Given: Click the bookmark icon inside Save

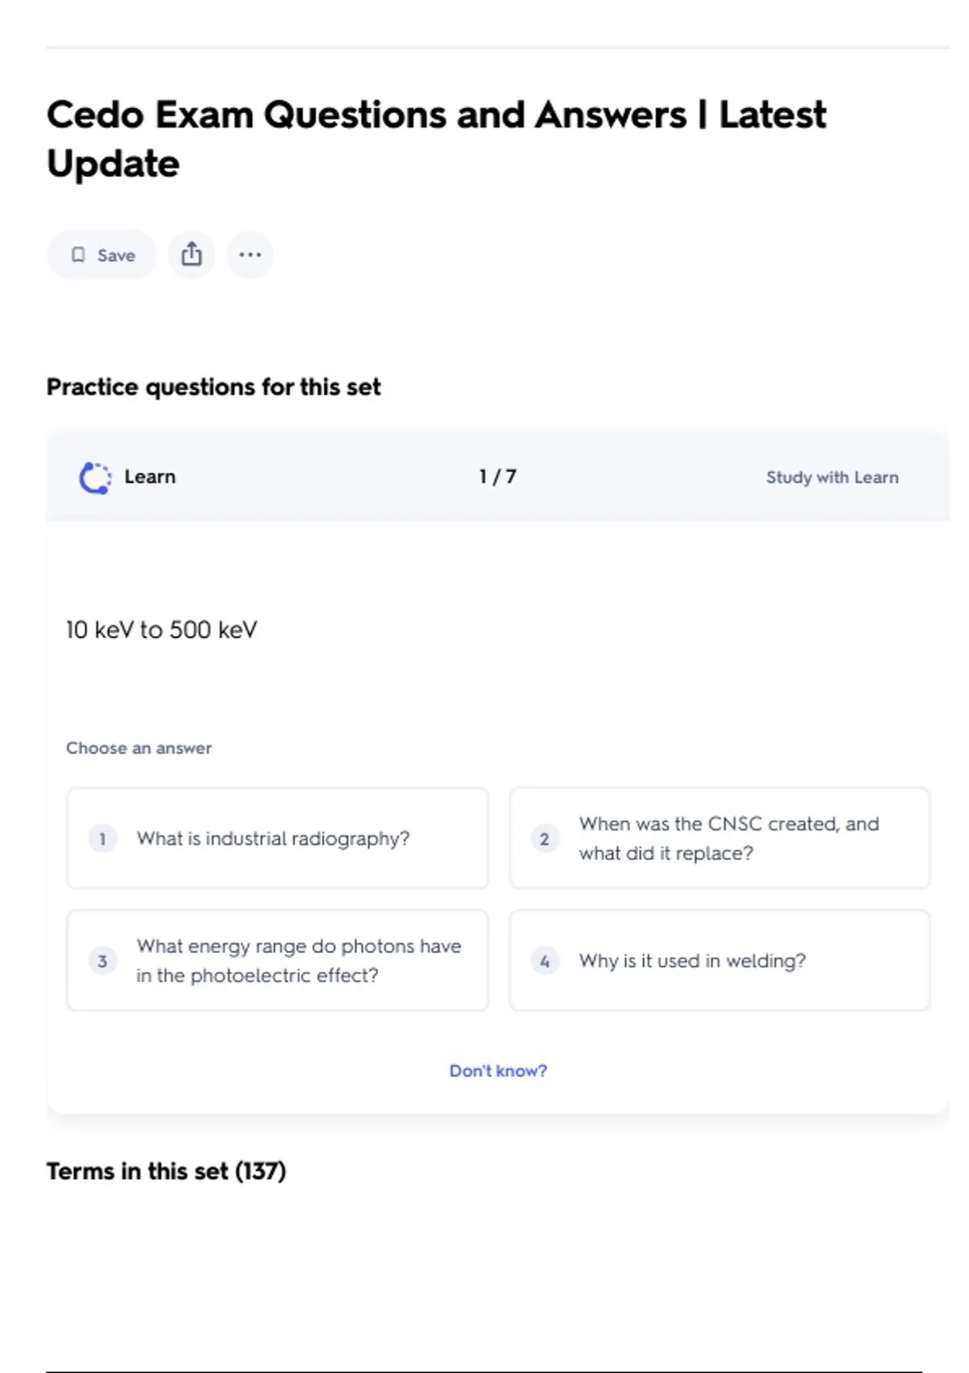Looking at the screenshot, I should click(x=78, y=255).
